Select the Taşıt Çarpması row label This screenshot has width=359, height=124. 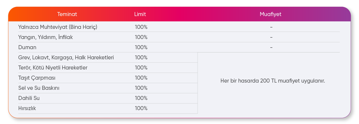[x=37, y=78]
